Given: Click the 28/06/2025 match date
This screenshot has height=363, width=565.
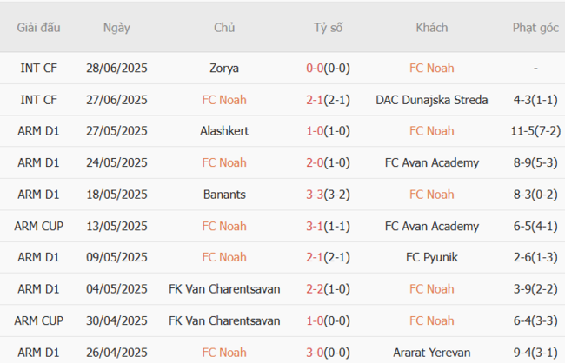Looking at the screenshot, I should (x=116, y=68).
